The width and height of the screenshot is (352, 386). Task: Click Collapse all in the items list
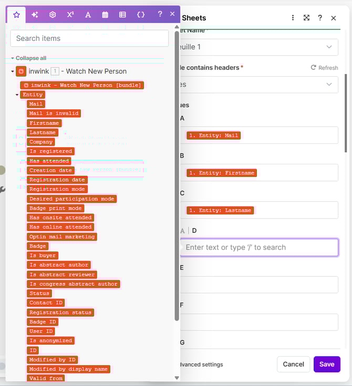[30, 58]
